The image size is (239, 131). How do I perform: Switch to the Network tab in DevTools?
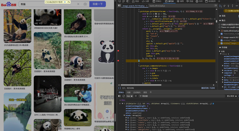[180, 1]
